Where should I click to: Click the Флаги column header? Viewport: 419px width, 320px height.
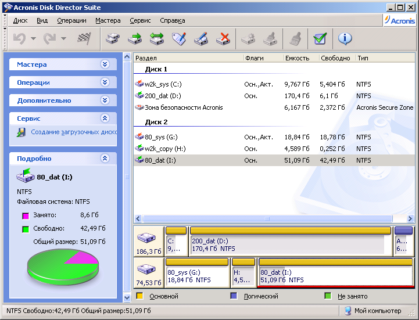(263, 58)
